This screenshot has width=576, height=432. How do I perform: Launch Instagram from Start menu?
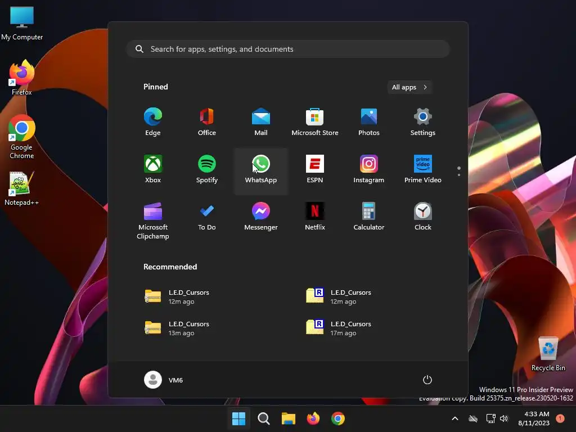pos(369,169)
